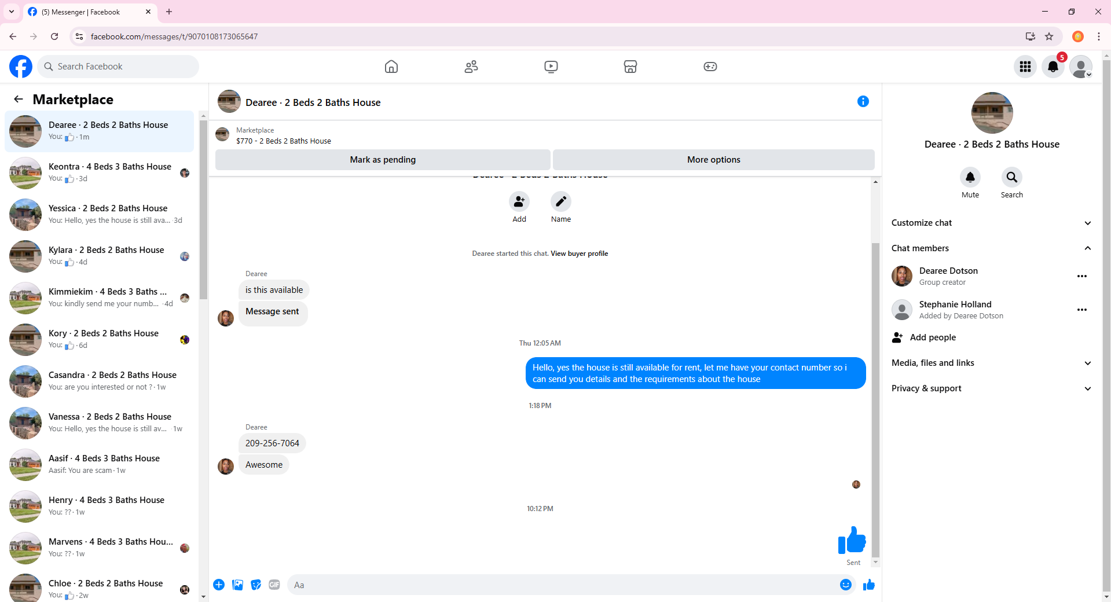Screen dimensions: 1111x602
Task: Open Marvens 4 Beds 3 Baths chat
Action: (100, 548)
